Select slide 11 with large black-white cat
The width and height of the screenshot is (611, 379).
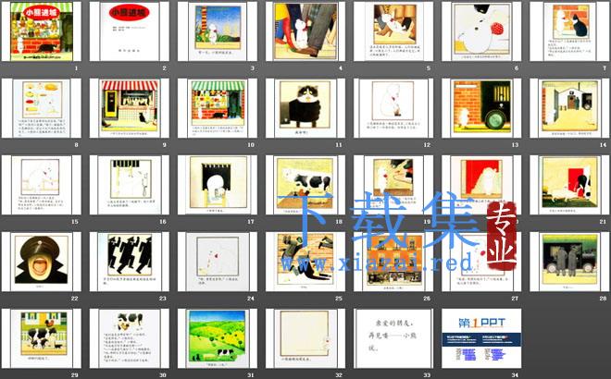(305, 108)
